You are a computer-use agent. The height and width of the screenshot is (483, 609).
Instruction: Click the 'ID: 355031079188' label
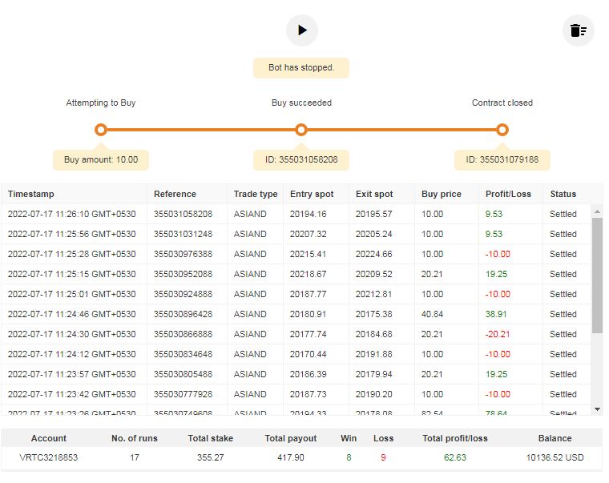coord(502,159)
